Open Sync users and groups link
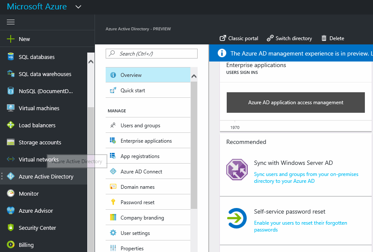The image size is (373, 252). pos(306,178)
